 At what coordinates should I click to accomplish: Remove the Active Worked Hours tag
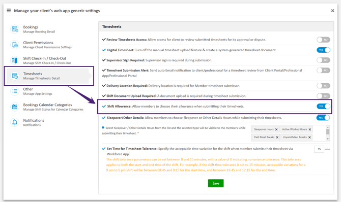pos(309,129)
